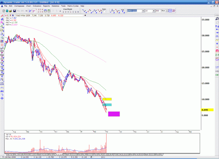Toggle the red dot in chart header
Screen dimensions: 219x159
pyautogui.click(x=6, y=15)
